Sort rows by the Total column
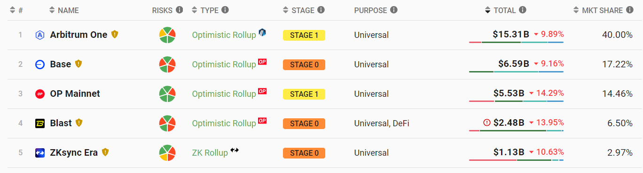Viewport: 643px width, 173px height. tap(502, 10)
